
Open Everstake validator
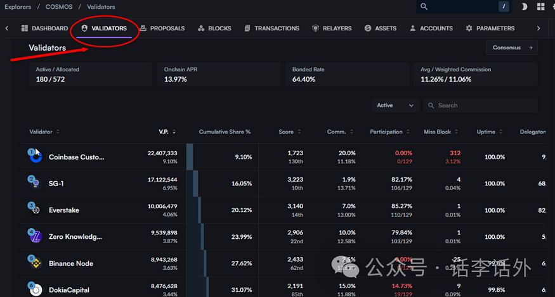64,210
